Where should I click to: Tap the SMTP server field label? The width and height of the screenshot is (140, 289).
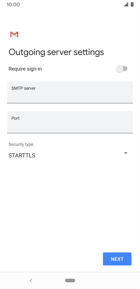point(23,88)
